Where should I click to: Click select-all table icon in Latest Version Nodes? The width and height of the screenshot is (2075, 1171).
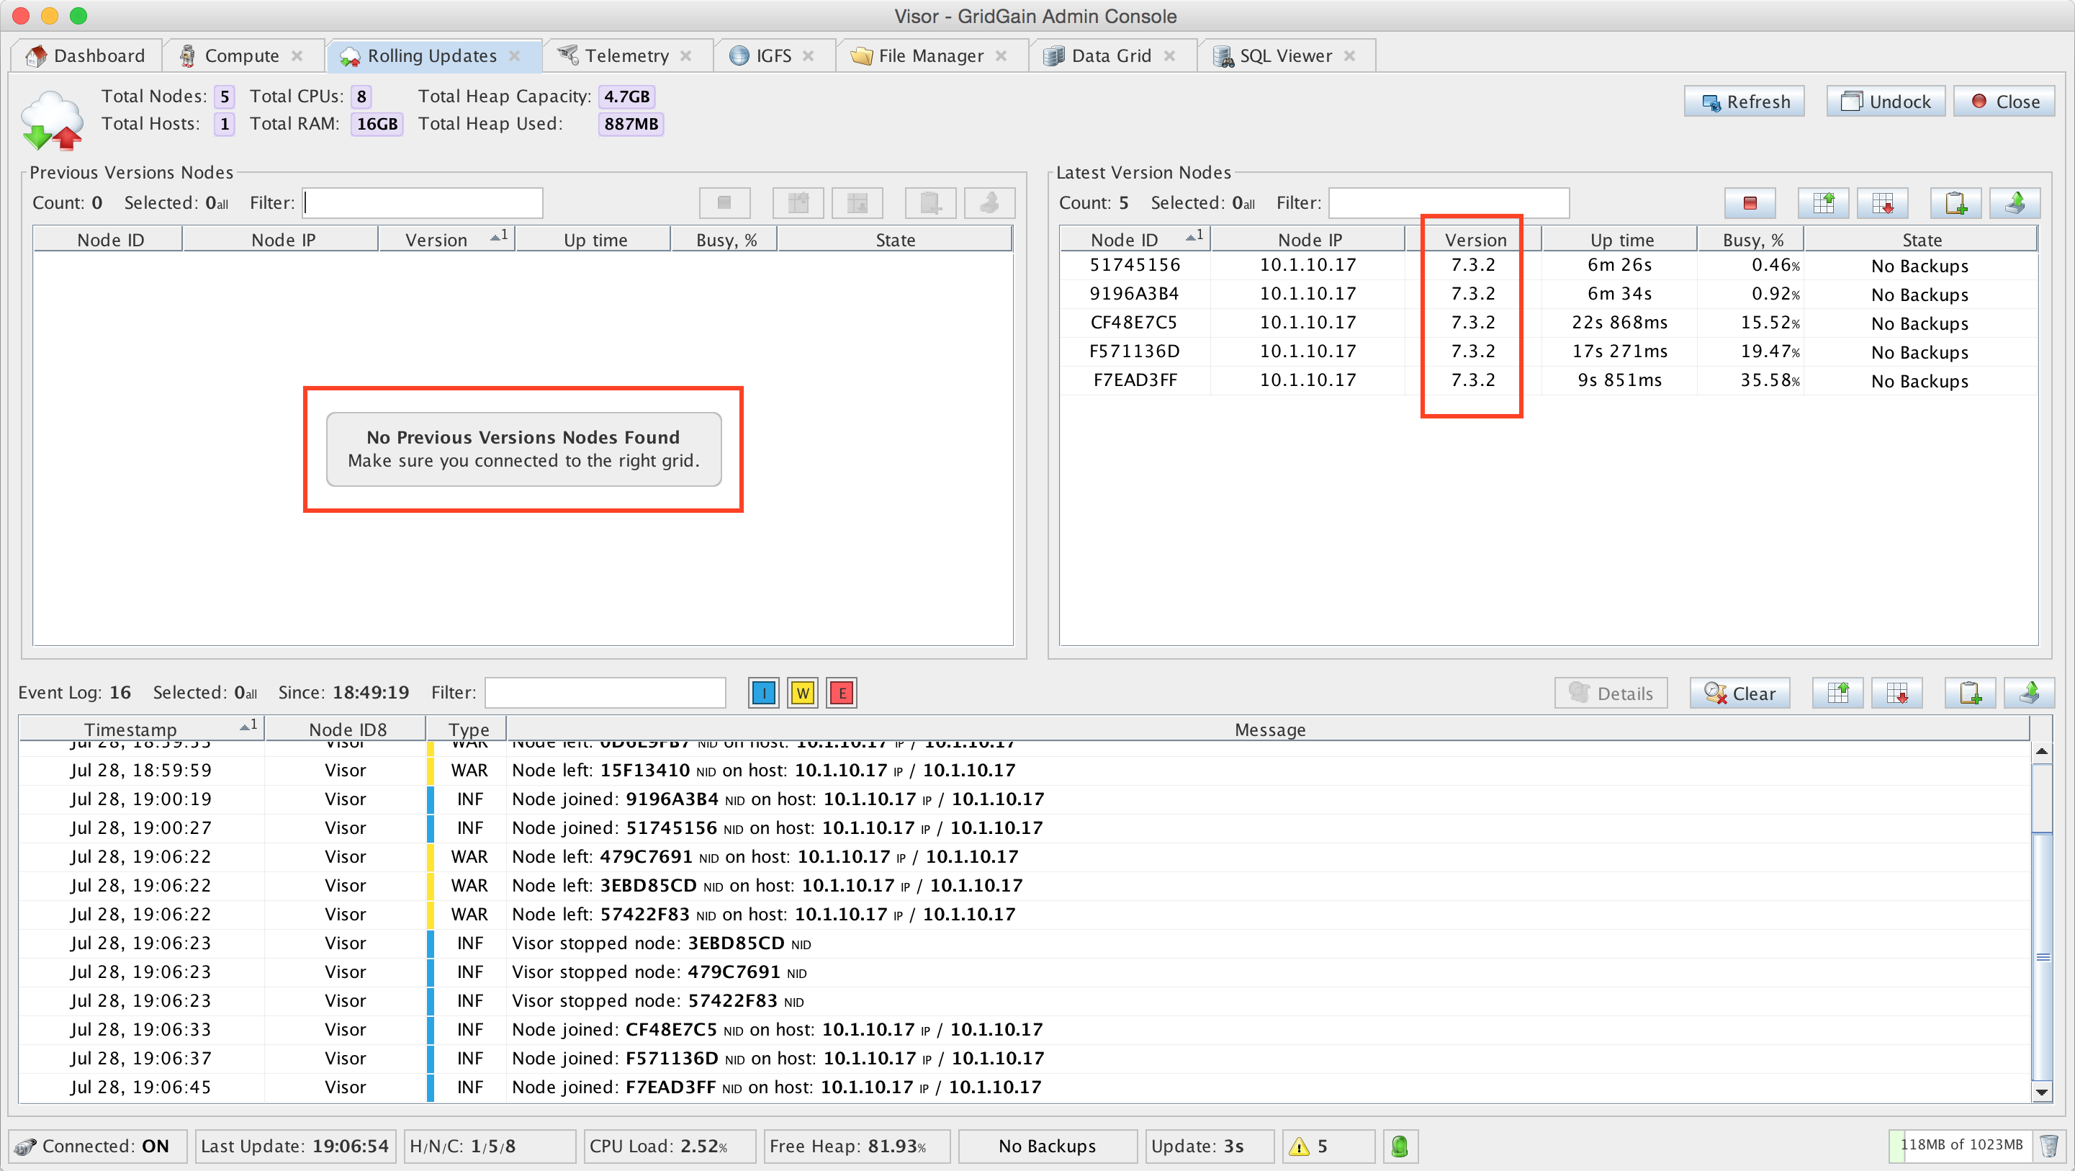[1823, 203]
